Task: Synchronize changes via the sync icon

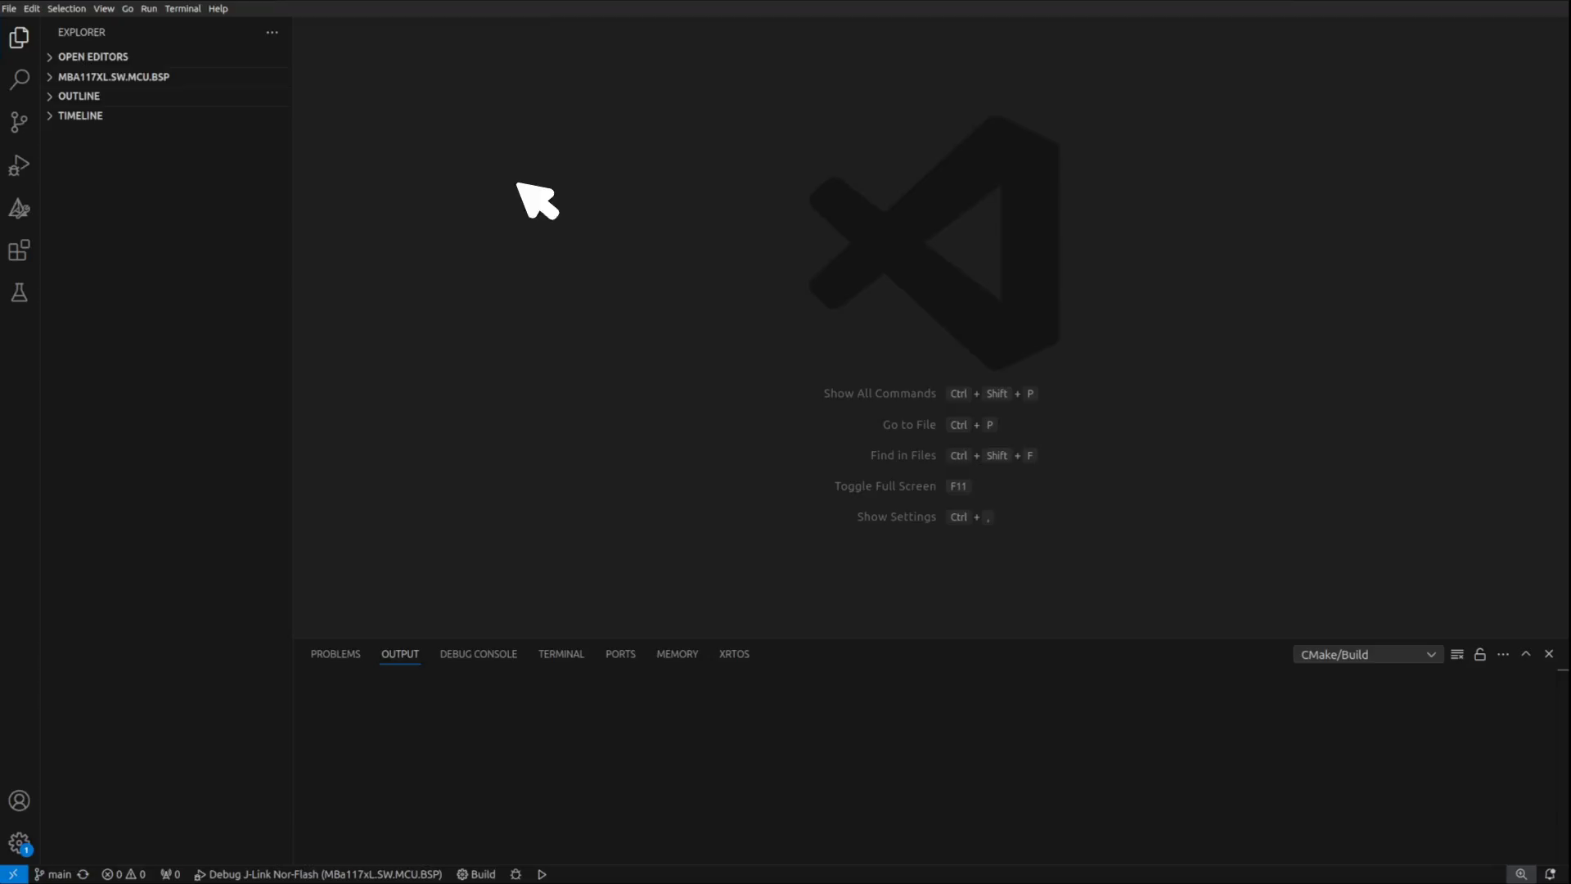Action: click(83, 874)
